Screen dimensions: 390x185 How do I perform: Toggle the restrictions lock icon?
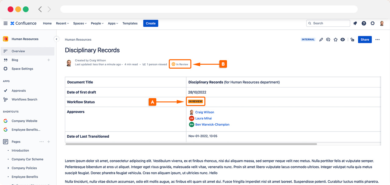pos(352,39)
